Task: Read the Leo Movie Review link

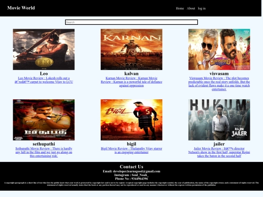Action: pyautogui.click(x=44, y=80)
